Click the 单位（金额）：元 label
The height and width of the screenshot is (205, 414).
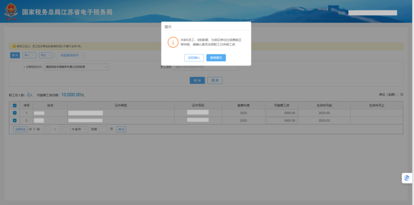tap(391, 94)
